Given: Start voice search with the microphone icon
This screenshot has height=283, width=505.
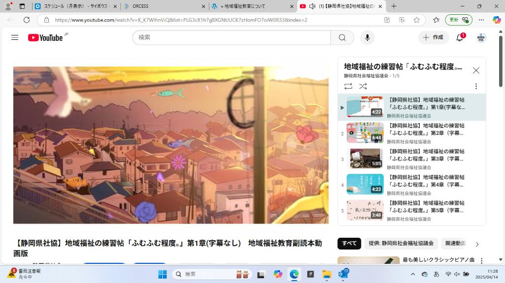Looking at the screenshot, I should click(x=367, y=37).
